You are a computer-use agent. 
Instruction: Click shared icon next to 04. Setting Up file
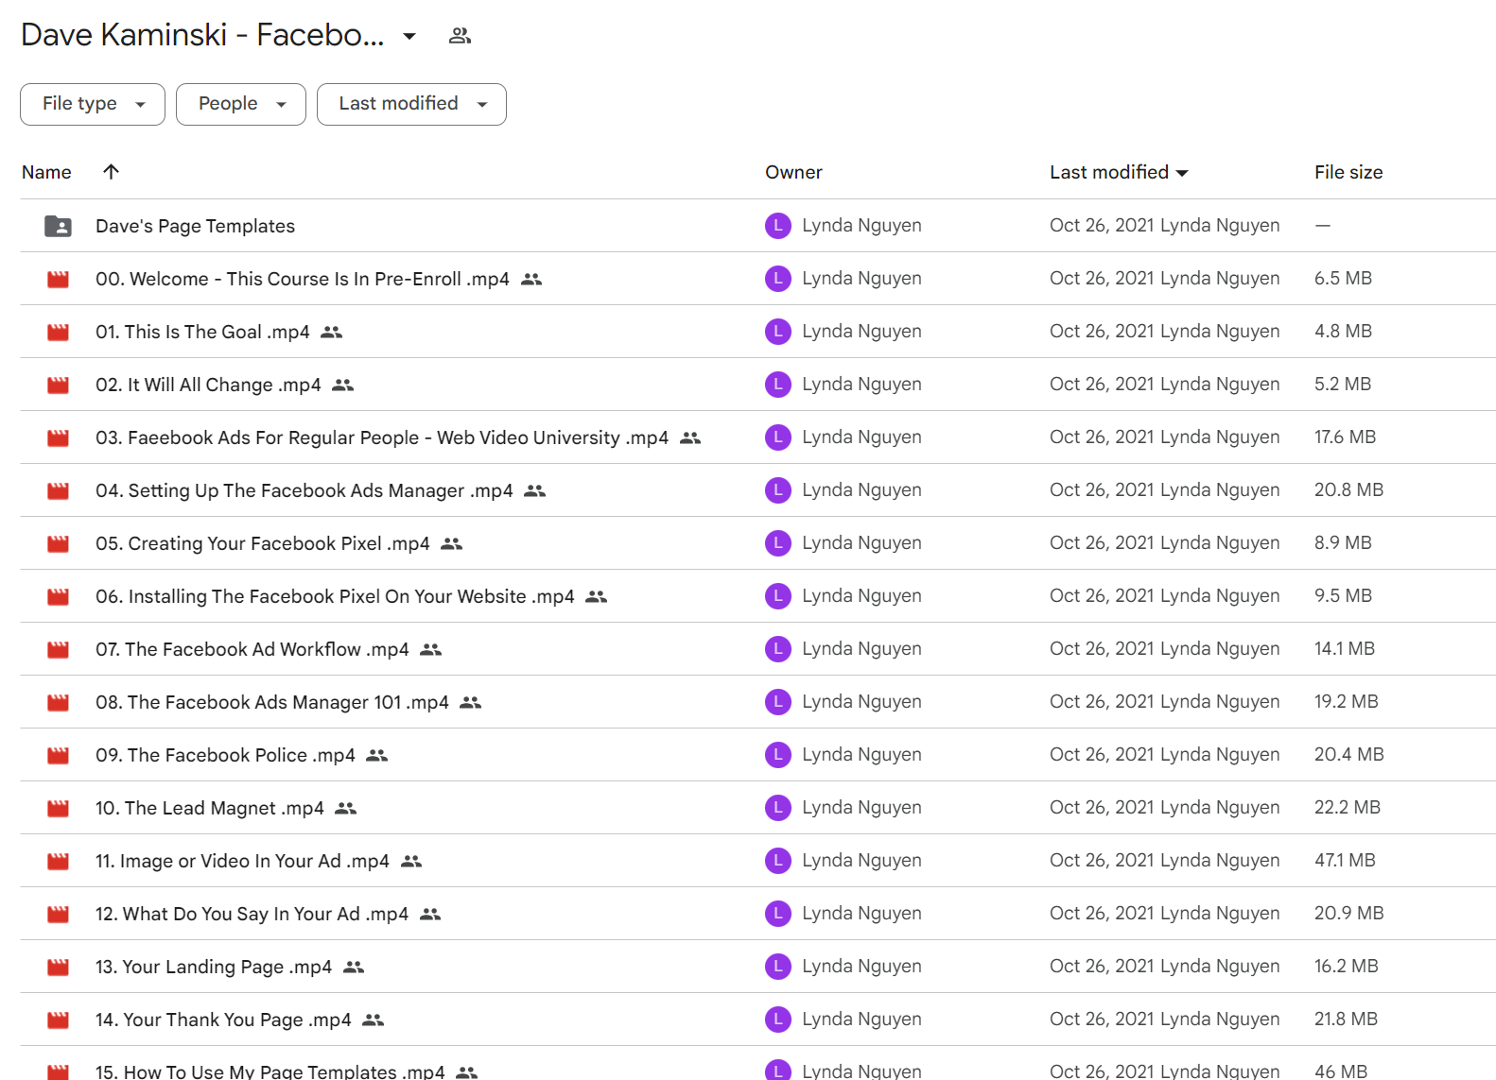(535, 490)
